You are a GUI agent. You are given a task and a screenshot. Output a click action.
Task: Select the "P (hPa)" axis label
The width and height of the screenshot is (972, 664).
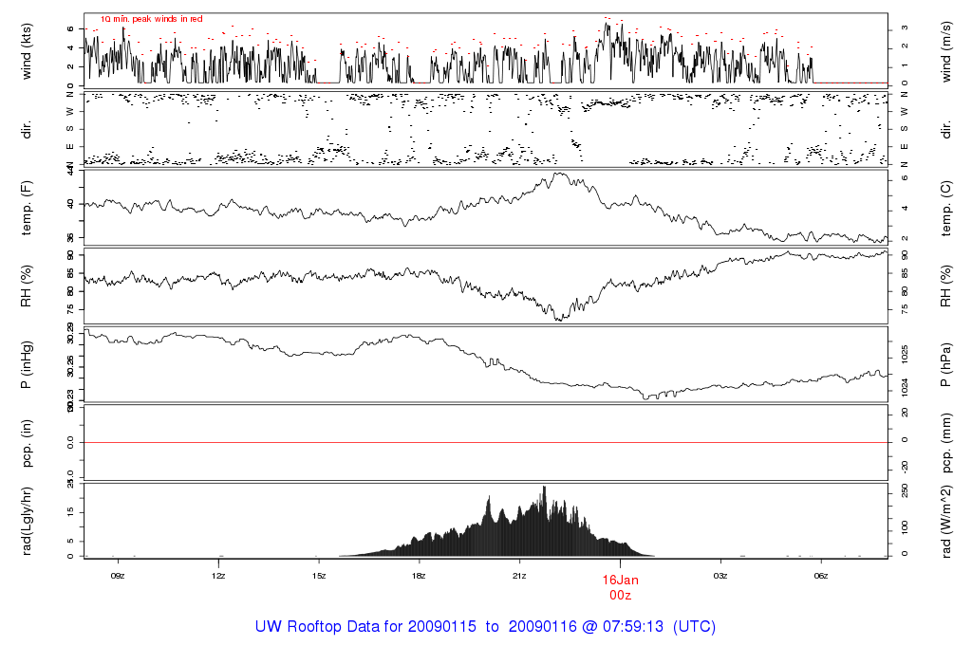(946, 365)
